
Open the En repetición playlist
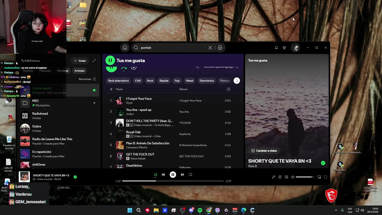(x=58, y=154)
